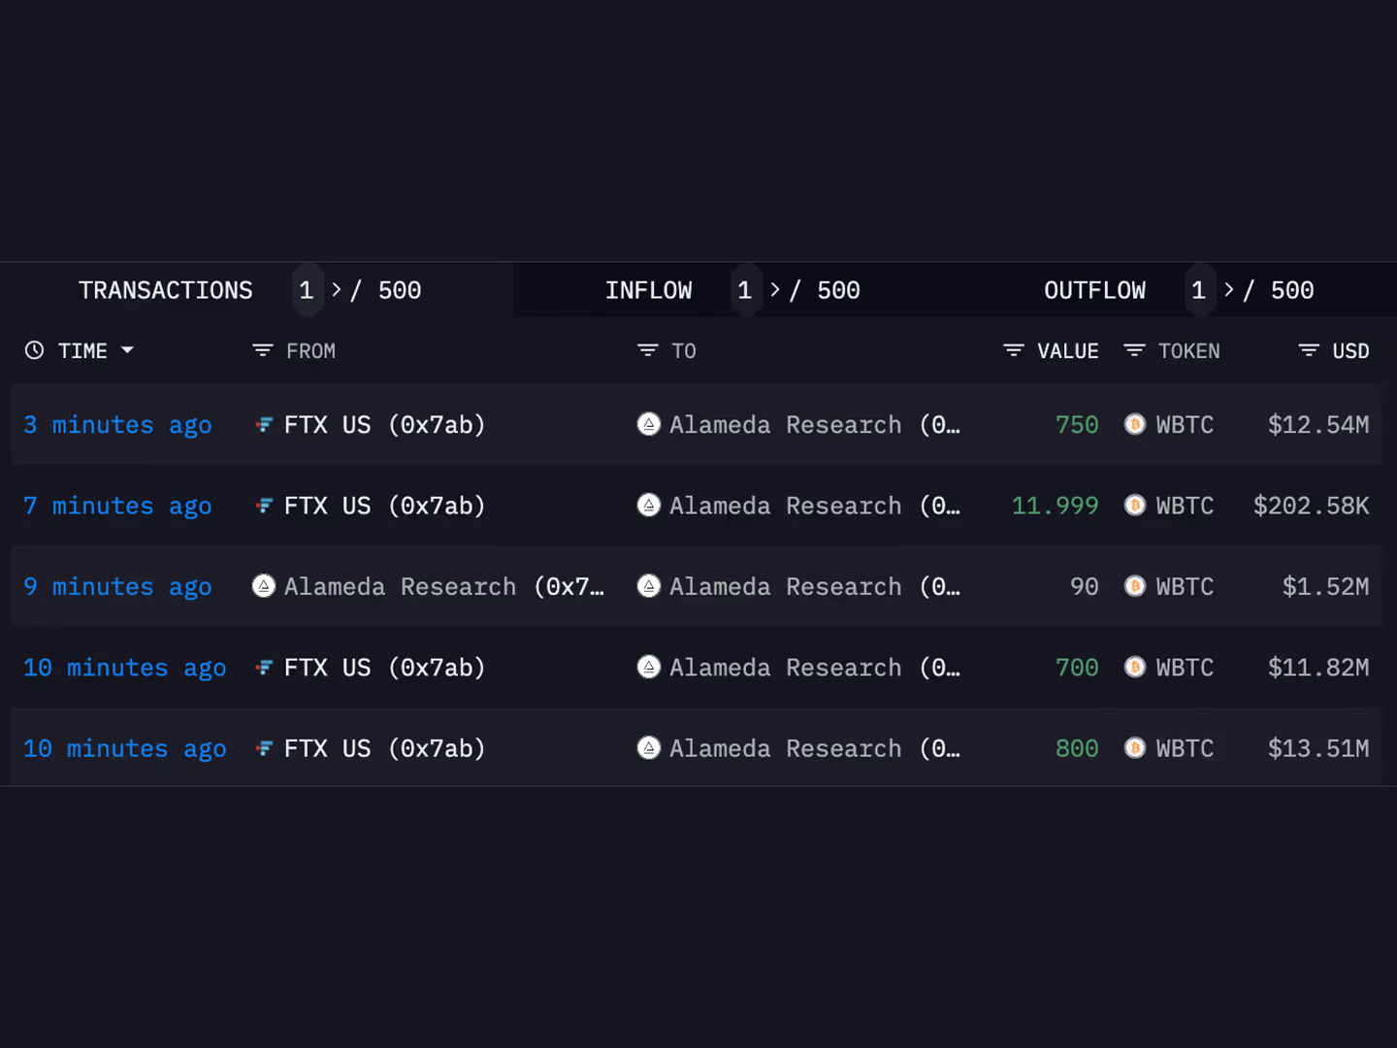Open the '9 minutes ago' transaction link

[x=117, y=587]
